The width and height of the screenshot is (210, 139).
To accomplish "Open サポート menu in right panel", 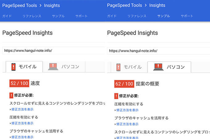I will (x=187, y=16).
